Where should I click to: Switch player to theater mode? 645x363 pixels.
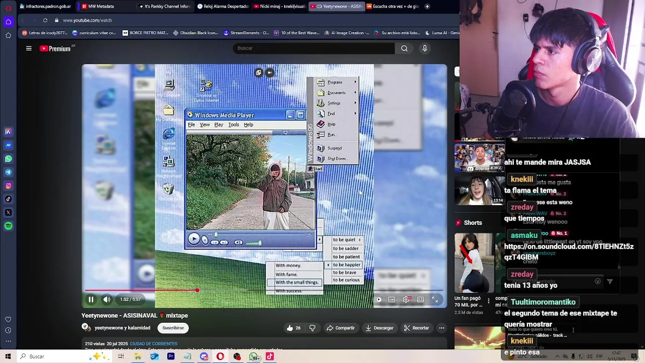tap(421, 299)
